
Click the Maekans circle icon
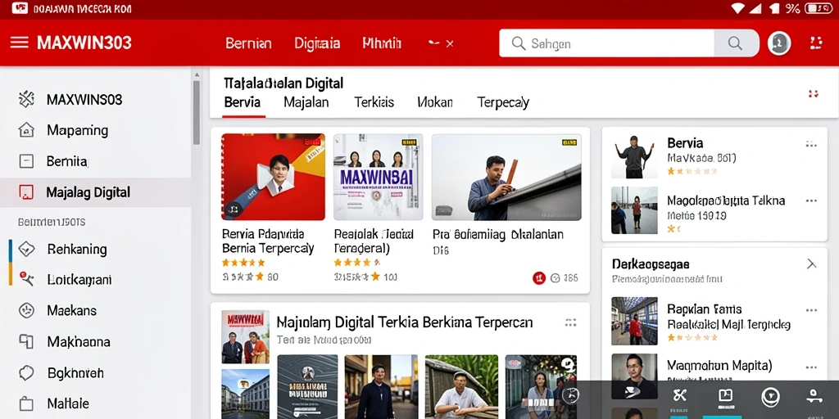pos(26,310)
